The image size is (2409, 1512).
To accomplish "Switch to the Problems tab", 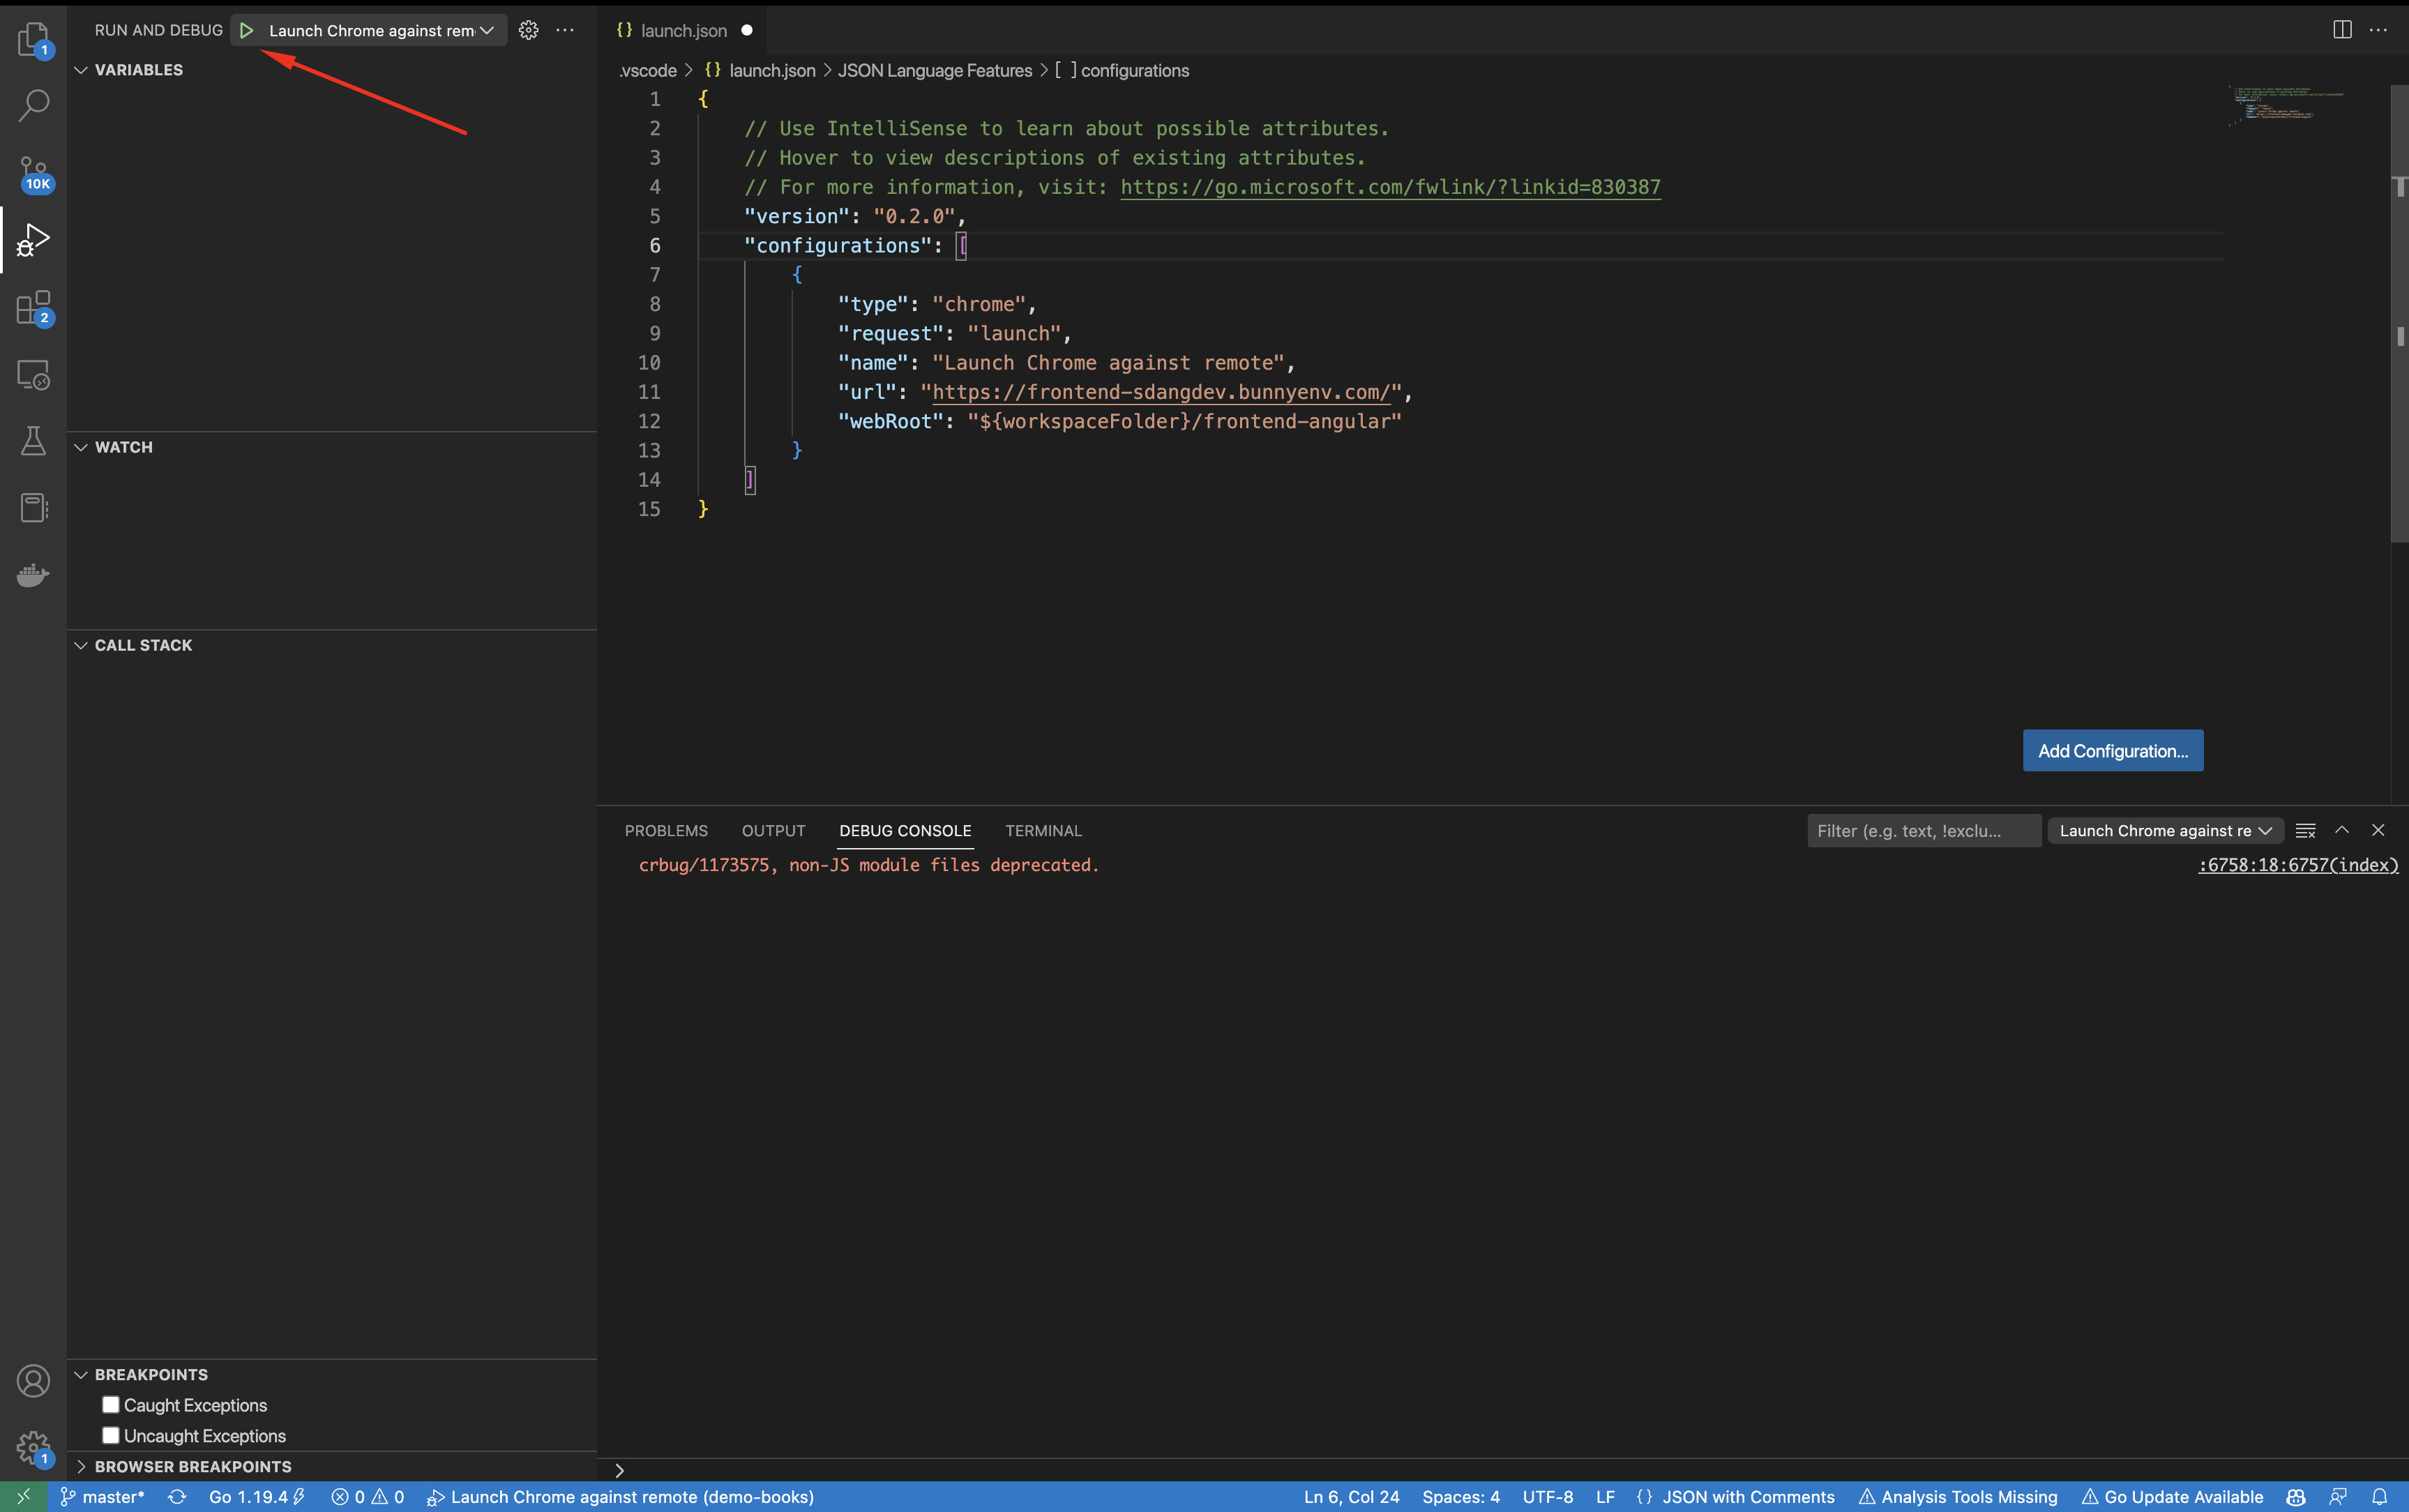I will [x=666, y=831].
